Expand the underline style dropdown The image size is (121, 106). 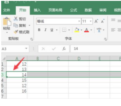point(57,30)
